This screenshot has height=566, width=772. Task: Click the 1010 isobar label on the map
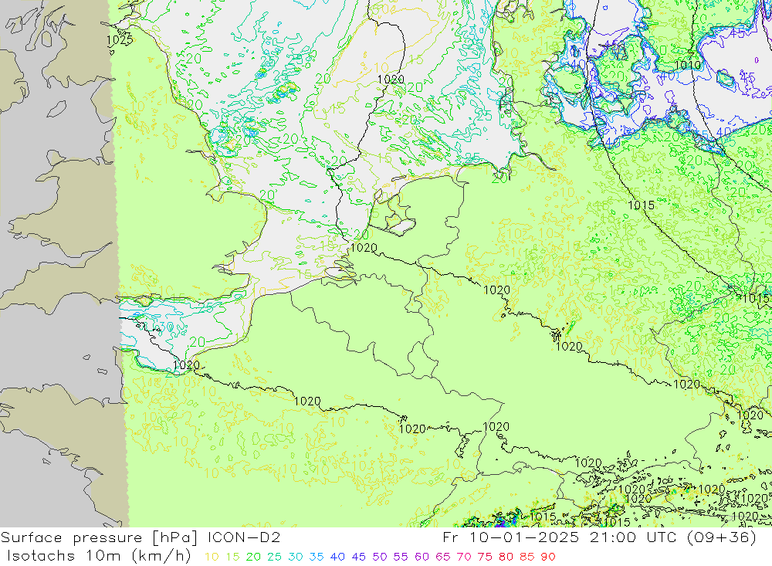(x=687, y=65)
